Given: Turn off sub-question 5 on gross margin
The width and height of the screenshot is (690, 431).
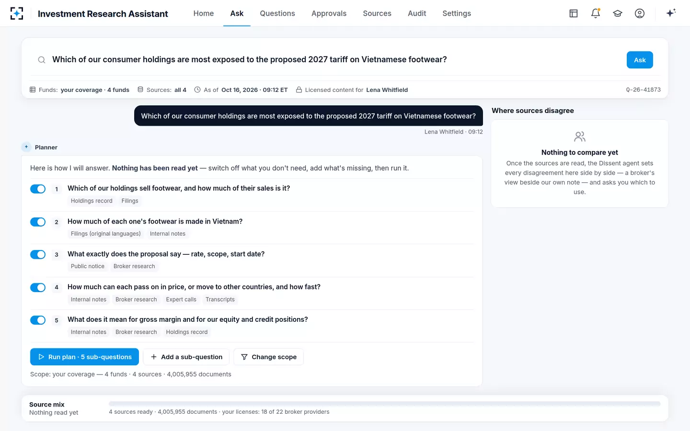Looking at the screenshot, I should click(x=38, y=320).
